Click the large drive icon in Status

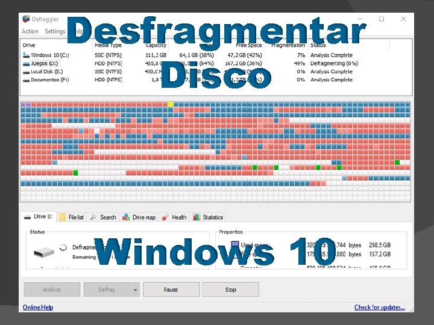click(x=44, y=252)
